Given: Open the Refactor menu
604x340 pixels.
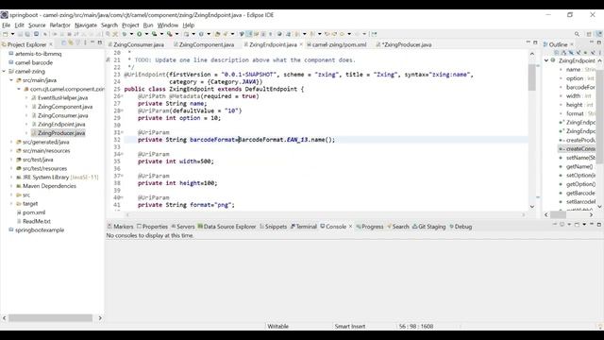Looking at the screenshot, I should 60,25.
